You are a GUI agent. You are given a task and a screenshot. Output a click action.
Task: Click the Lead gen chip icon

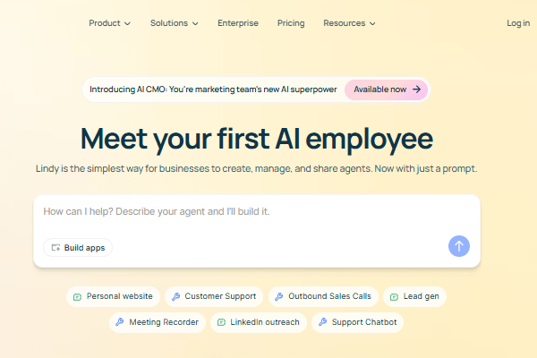(395, 296)
